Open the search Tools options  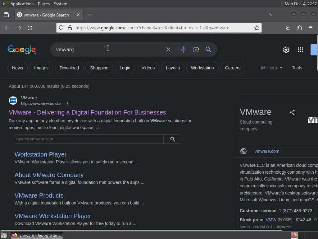[x=297, y=68]
